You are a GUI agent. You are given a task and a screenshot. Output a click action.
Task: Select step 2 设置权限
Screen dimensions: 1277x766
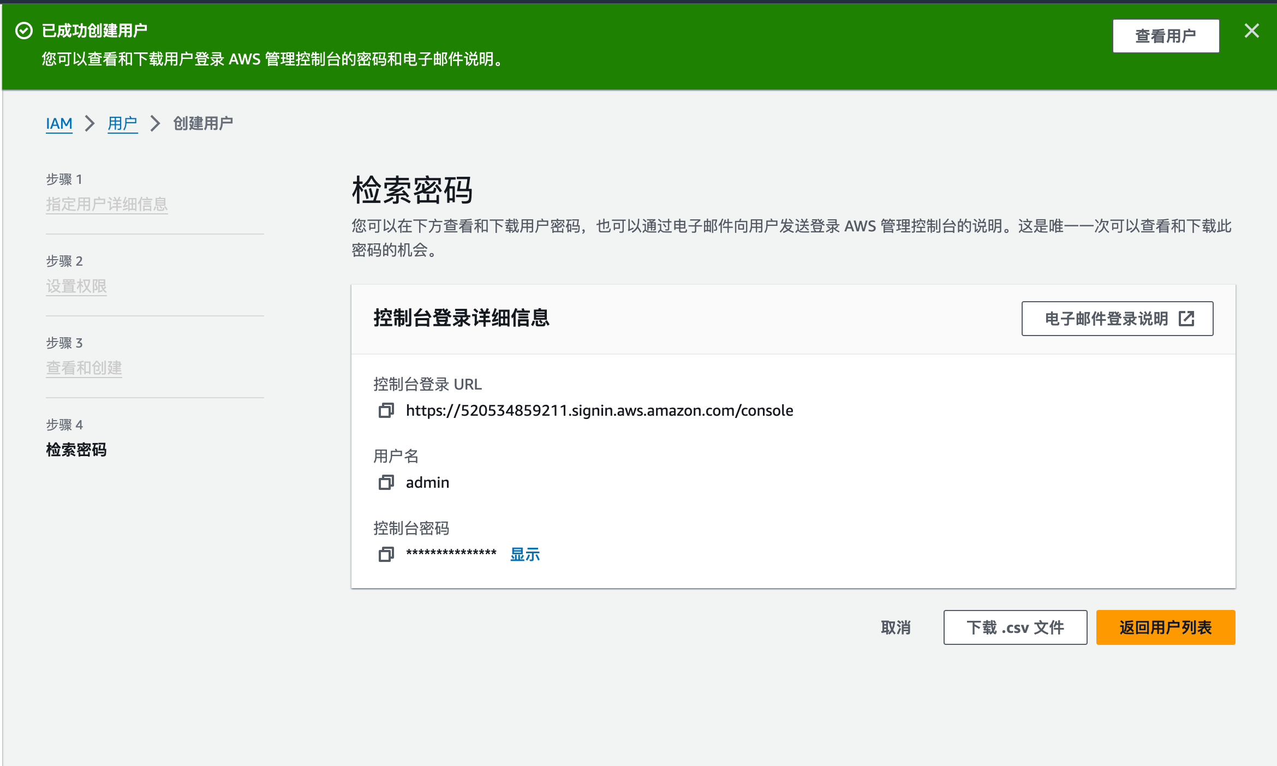76,286
